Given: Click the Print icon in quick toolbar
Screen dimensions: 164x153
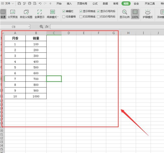Looking at the screenshot, I should [x=30, y=4].
